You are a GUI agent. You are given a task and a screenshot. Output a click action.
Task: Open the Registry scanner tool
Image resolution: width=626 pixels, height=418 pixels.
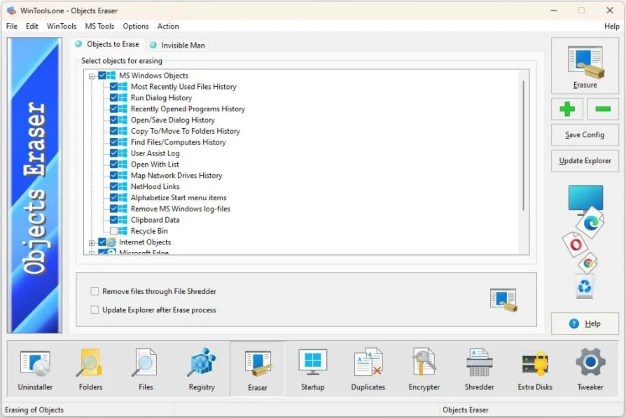pos(202,370)
